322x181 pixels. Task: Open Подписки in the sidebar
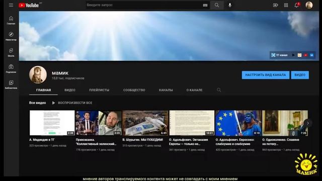pyautogui.click(x=11, y=68)
